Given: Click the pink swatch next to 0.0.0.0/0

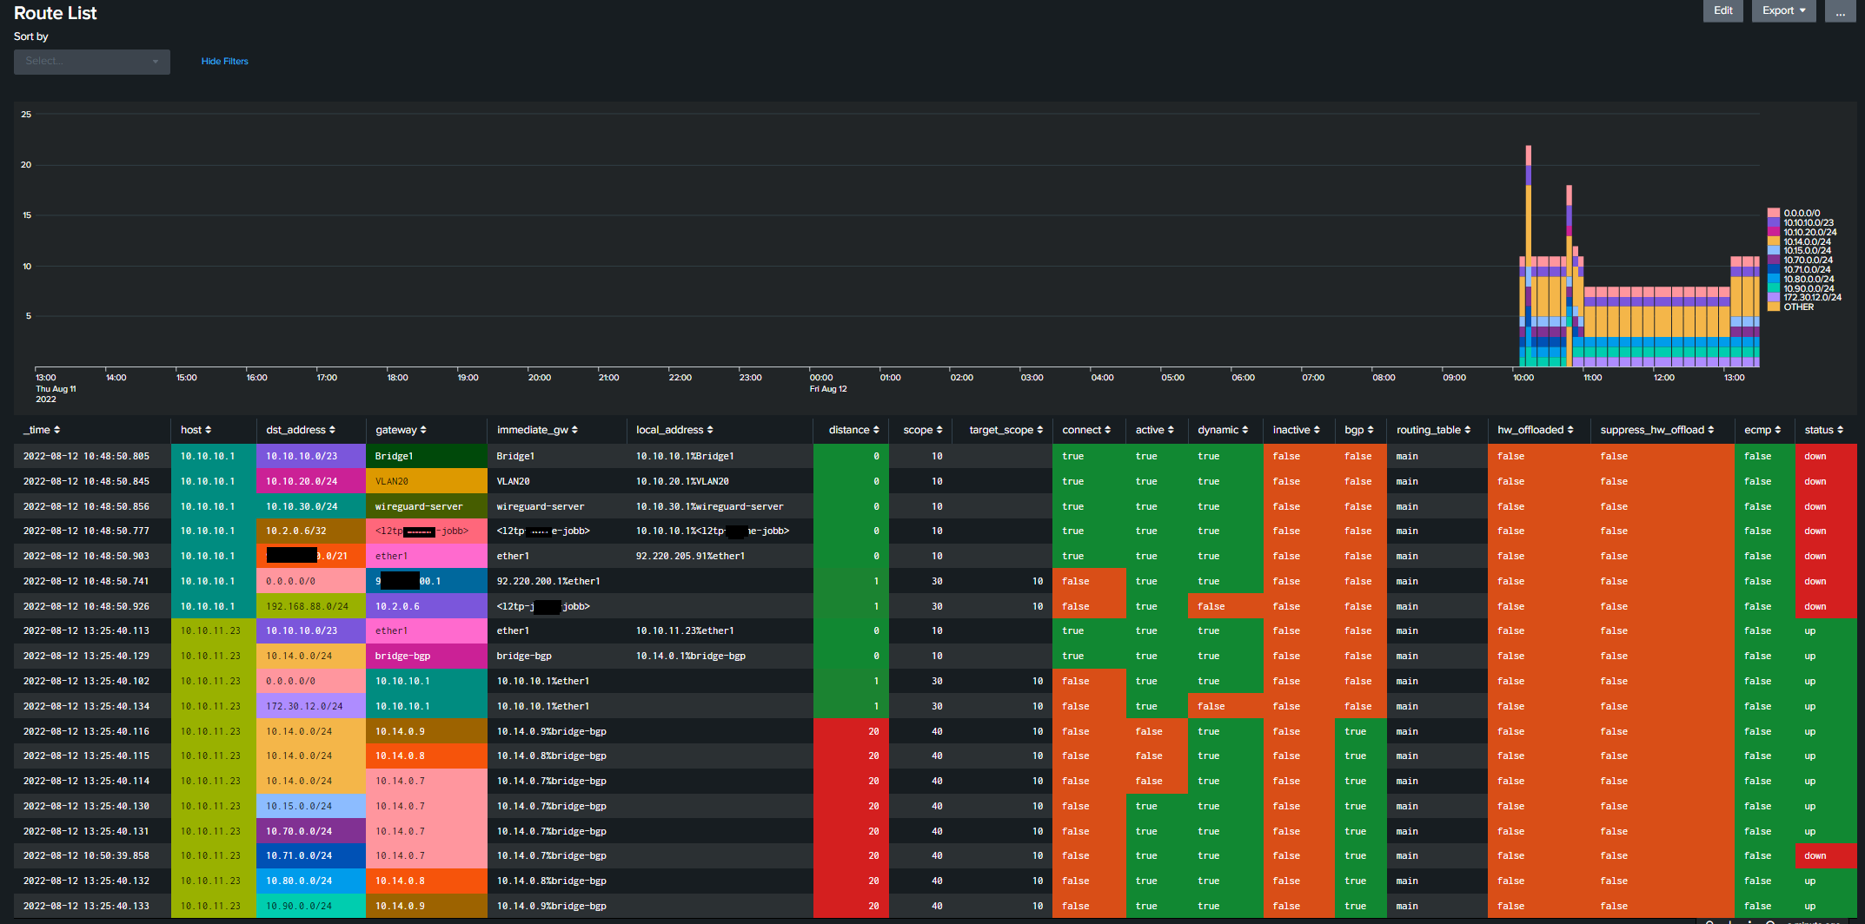Looking at the screenshot, I should coord(1773,213).
